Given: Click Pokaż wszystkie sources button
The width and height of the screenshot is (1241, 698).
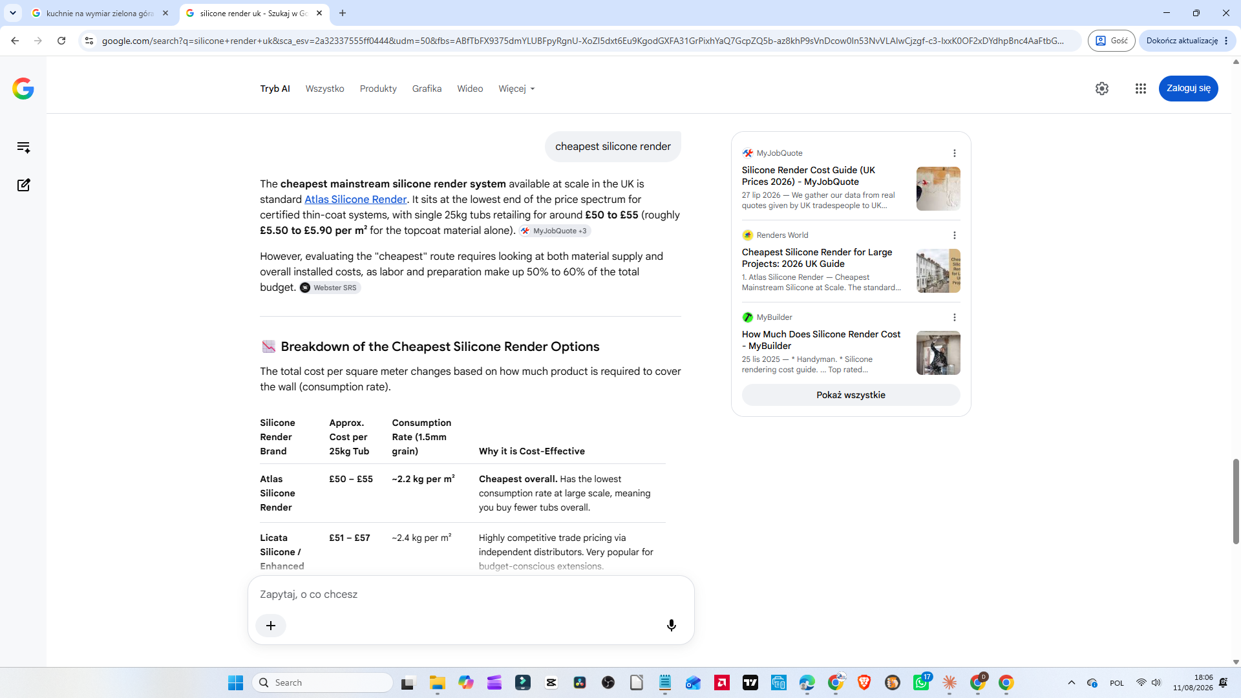Looking at the screenshot, I should click(x=851, y=395).
